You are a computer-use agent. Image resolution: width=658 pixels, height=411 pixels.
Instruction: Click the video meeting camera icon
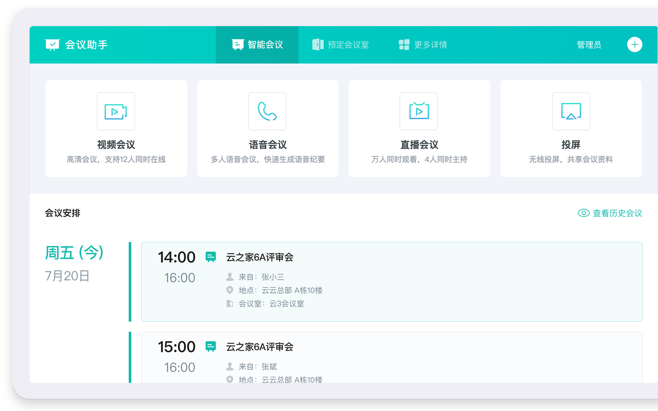click(x=116, y=111)
